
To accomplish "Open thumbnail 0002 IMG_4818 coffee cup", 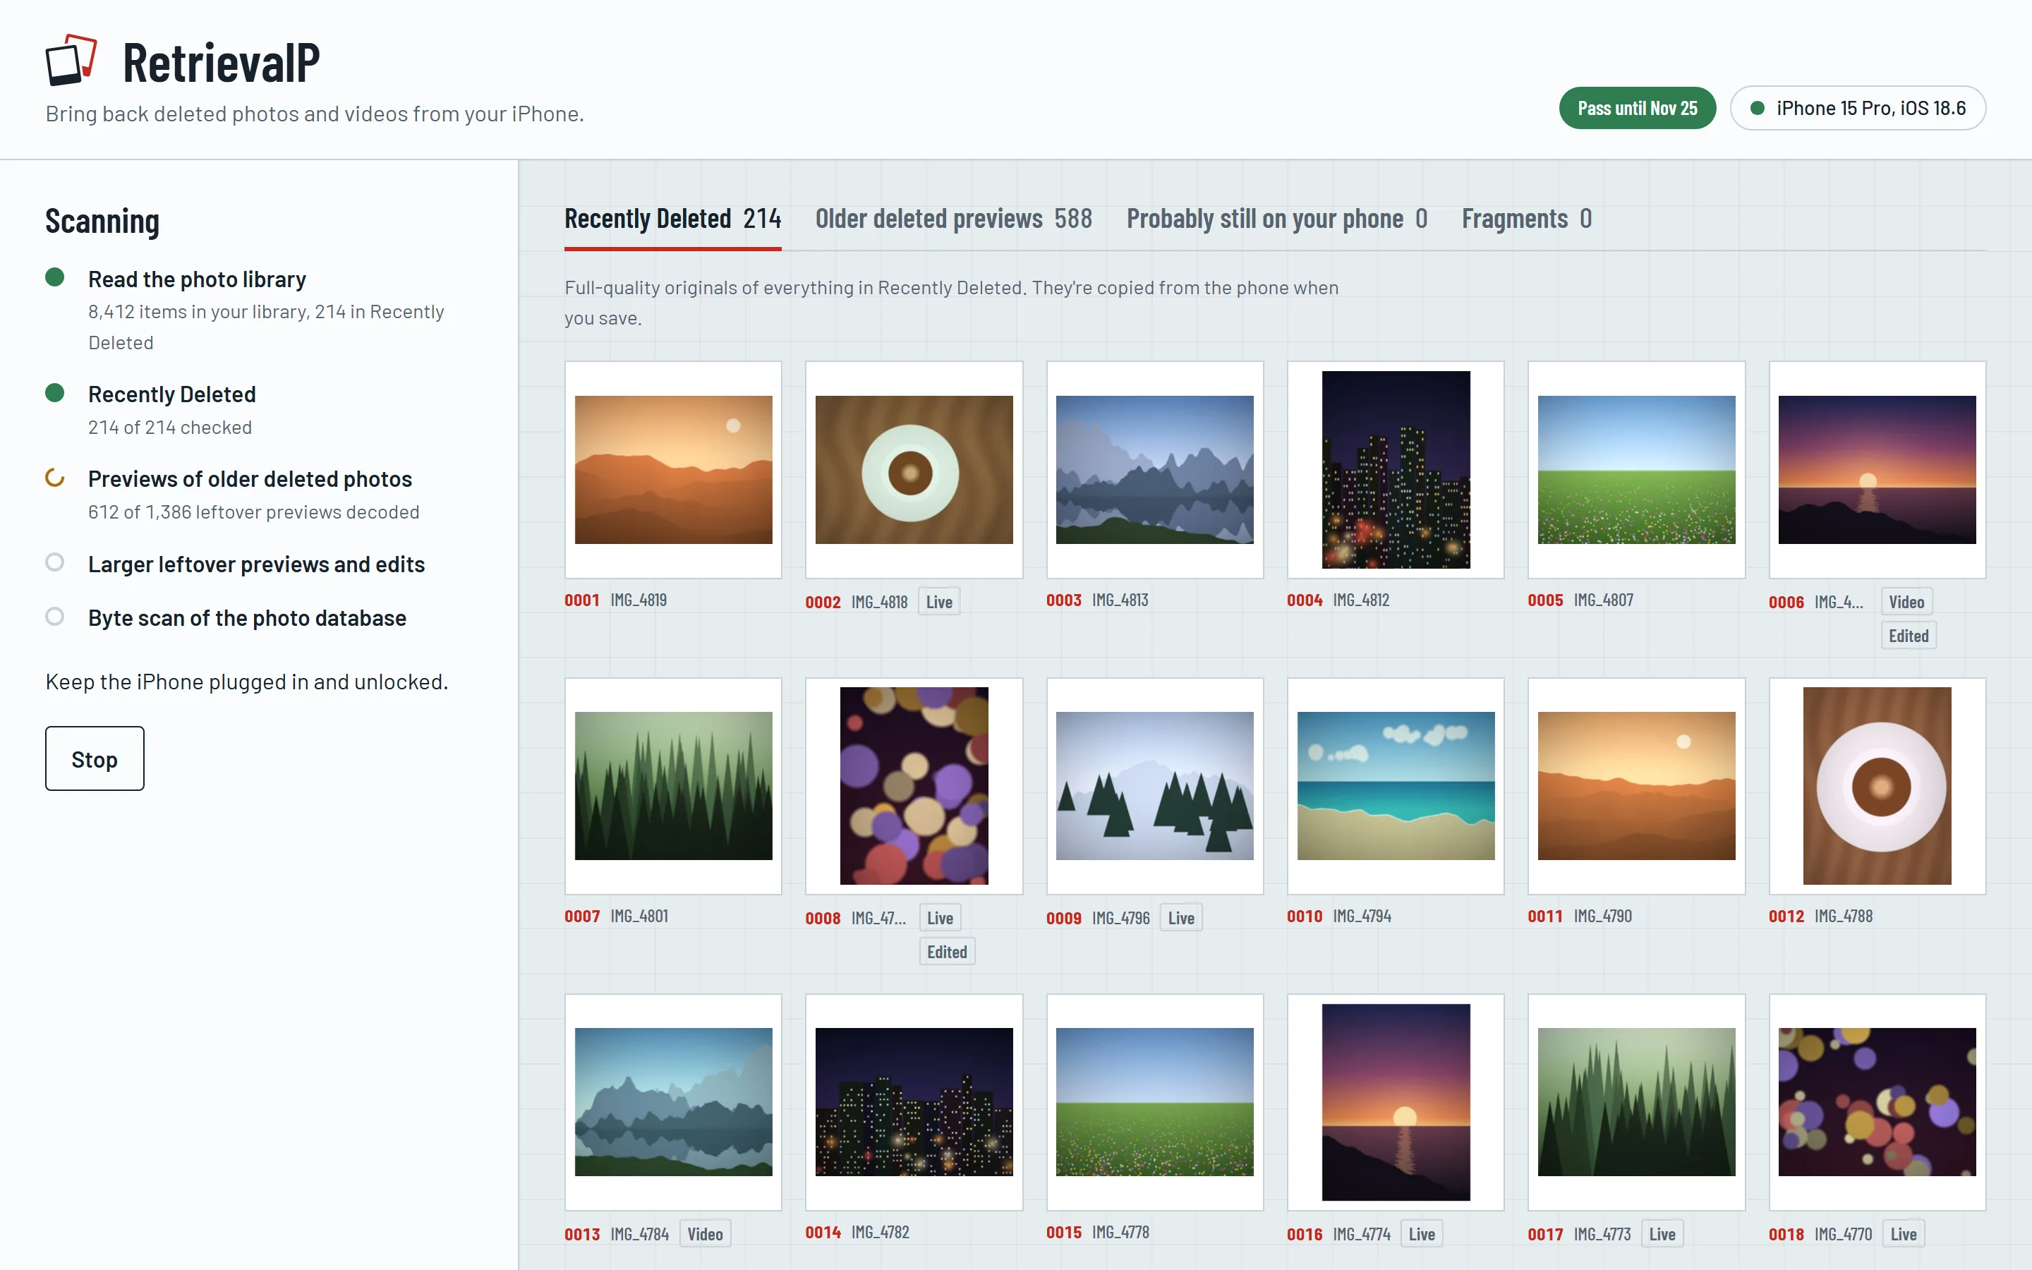I will point(914,469).
